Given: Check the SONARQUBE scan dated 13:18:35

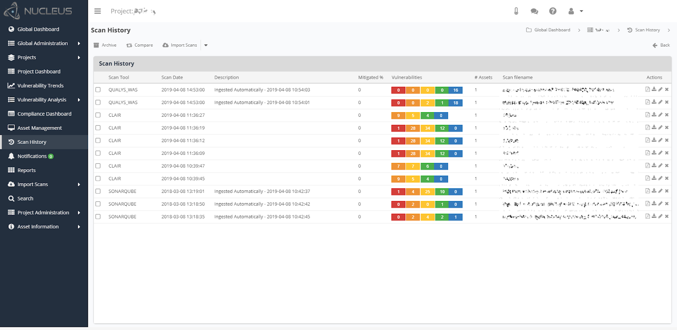Looking at the screenshot, I should [98, 217].
